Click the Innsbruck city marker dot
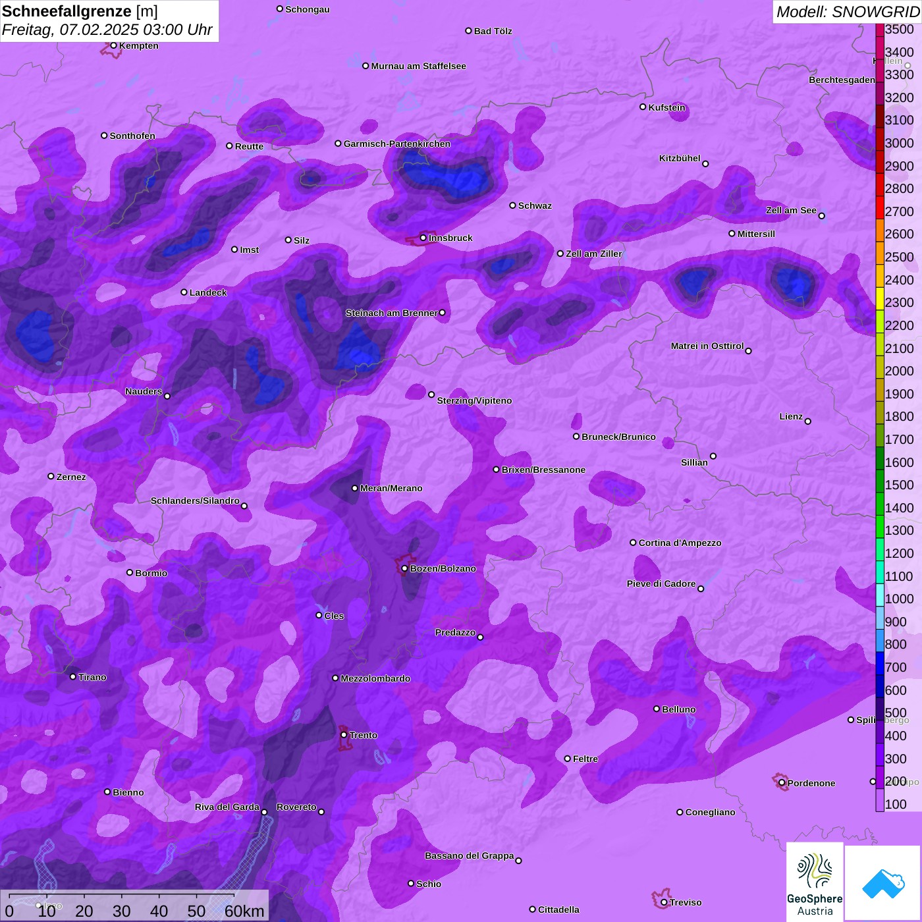922x922 pixels. tap(423, 238)
